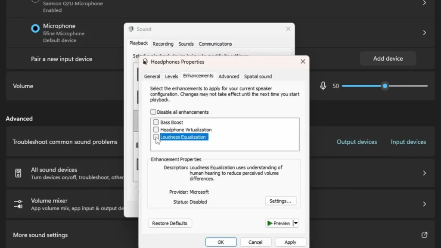Mute microphone via volume icon

click(x=323, y=86)
